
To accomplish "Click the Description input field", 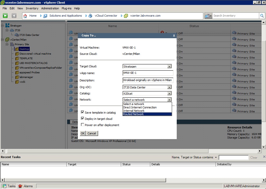I will (148, 80).
